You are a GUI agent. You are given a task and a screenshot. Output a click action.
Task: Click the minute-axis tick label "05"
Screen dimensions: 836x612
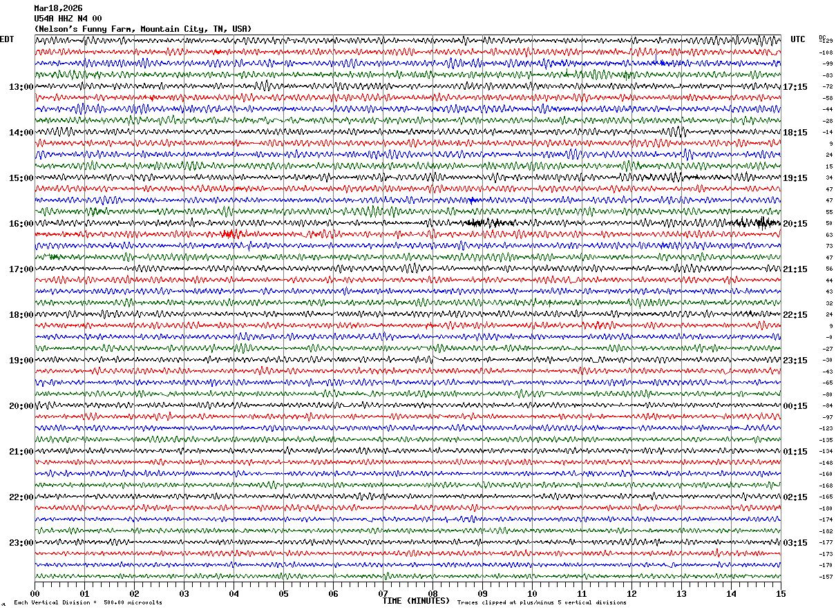click(x=283, y=593)
